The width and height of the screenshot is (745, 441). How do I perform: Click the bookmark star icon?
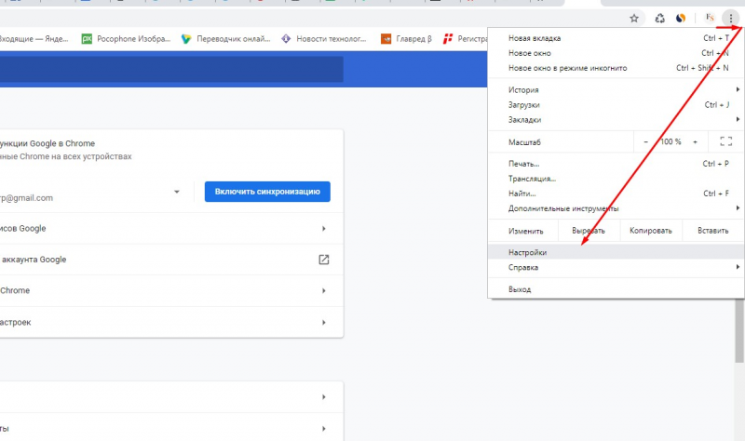(x=634, y=19)
